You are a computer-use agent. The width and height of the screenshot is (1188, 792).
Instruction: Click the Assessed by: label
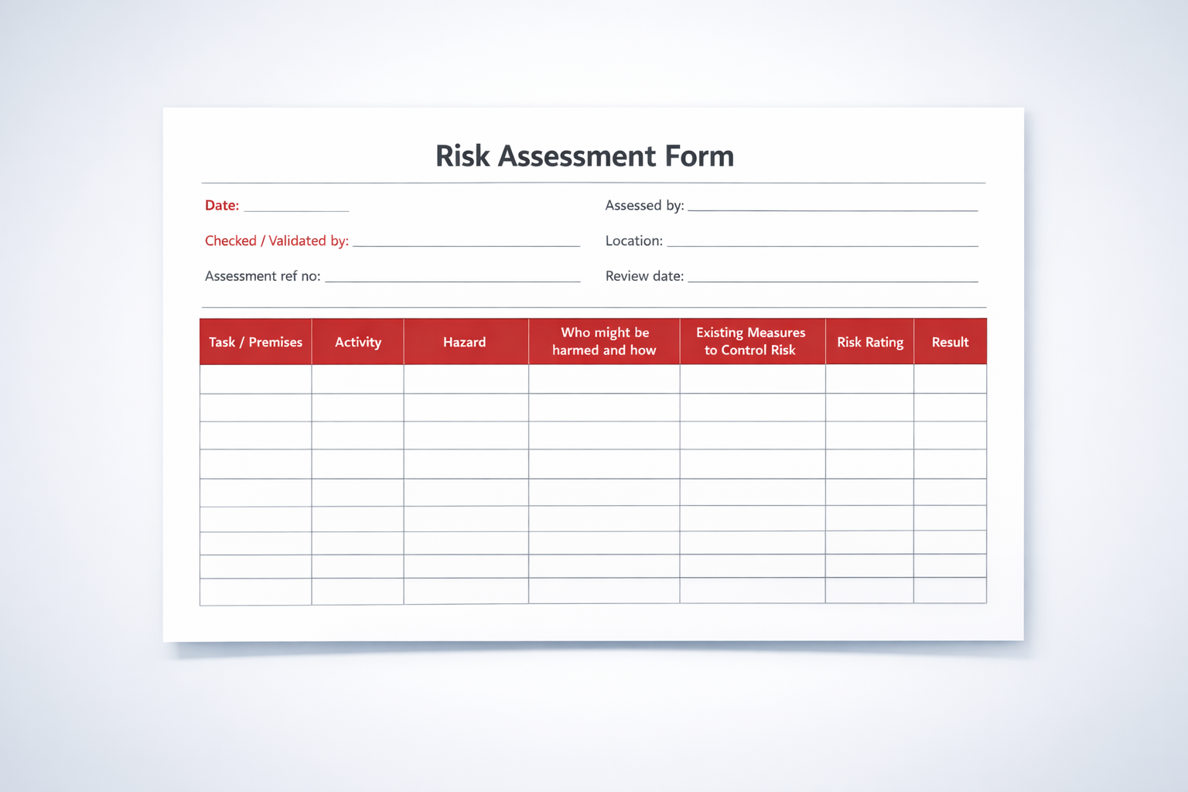pos(644,206)
